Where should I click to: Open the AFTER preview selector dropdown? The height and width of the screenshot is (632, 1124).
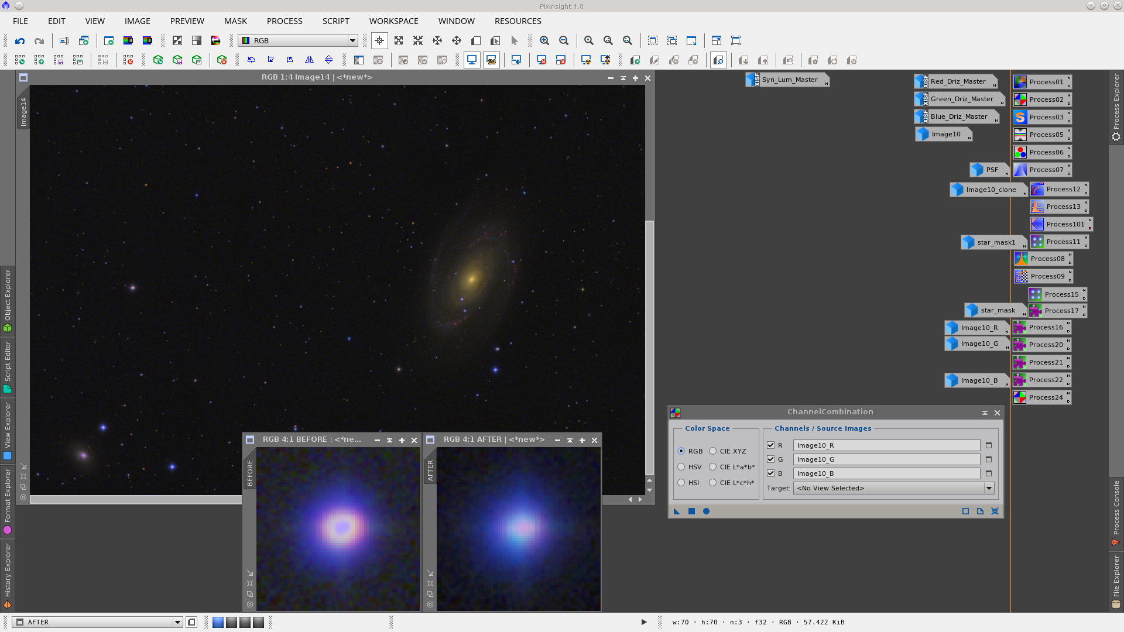click(177, 622)
